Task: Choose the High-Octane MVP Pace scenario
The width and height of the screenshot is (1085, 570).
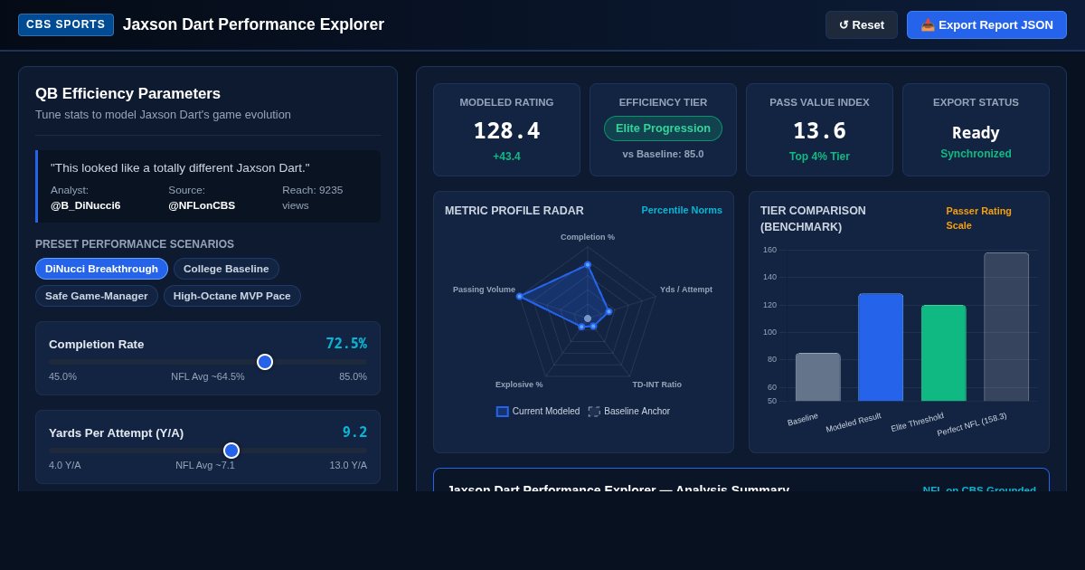Action: coord(232,296)
